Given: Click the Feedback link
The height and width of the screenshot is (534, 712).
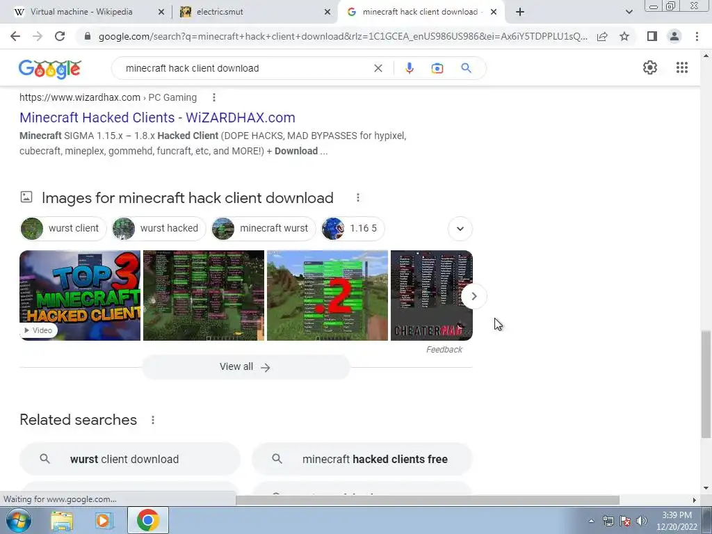Looking at the screenshot, I should tap(444, 350).
